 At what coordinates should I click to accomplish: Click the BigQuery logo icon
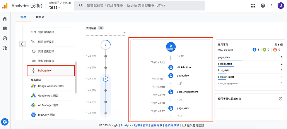click(33, 115)
